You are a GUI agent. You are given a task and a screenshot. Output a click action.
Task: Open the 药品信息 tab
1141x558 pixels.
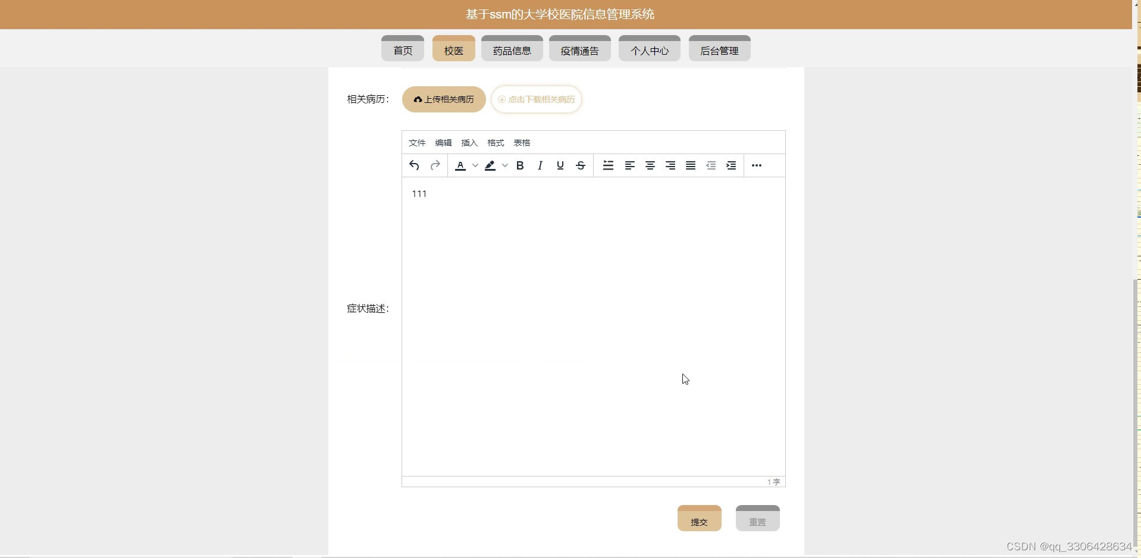(x=512, y=48)
